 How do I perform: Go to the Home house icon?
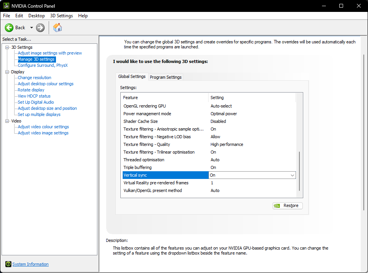(x=58, y=28)
